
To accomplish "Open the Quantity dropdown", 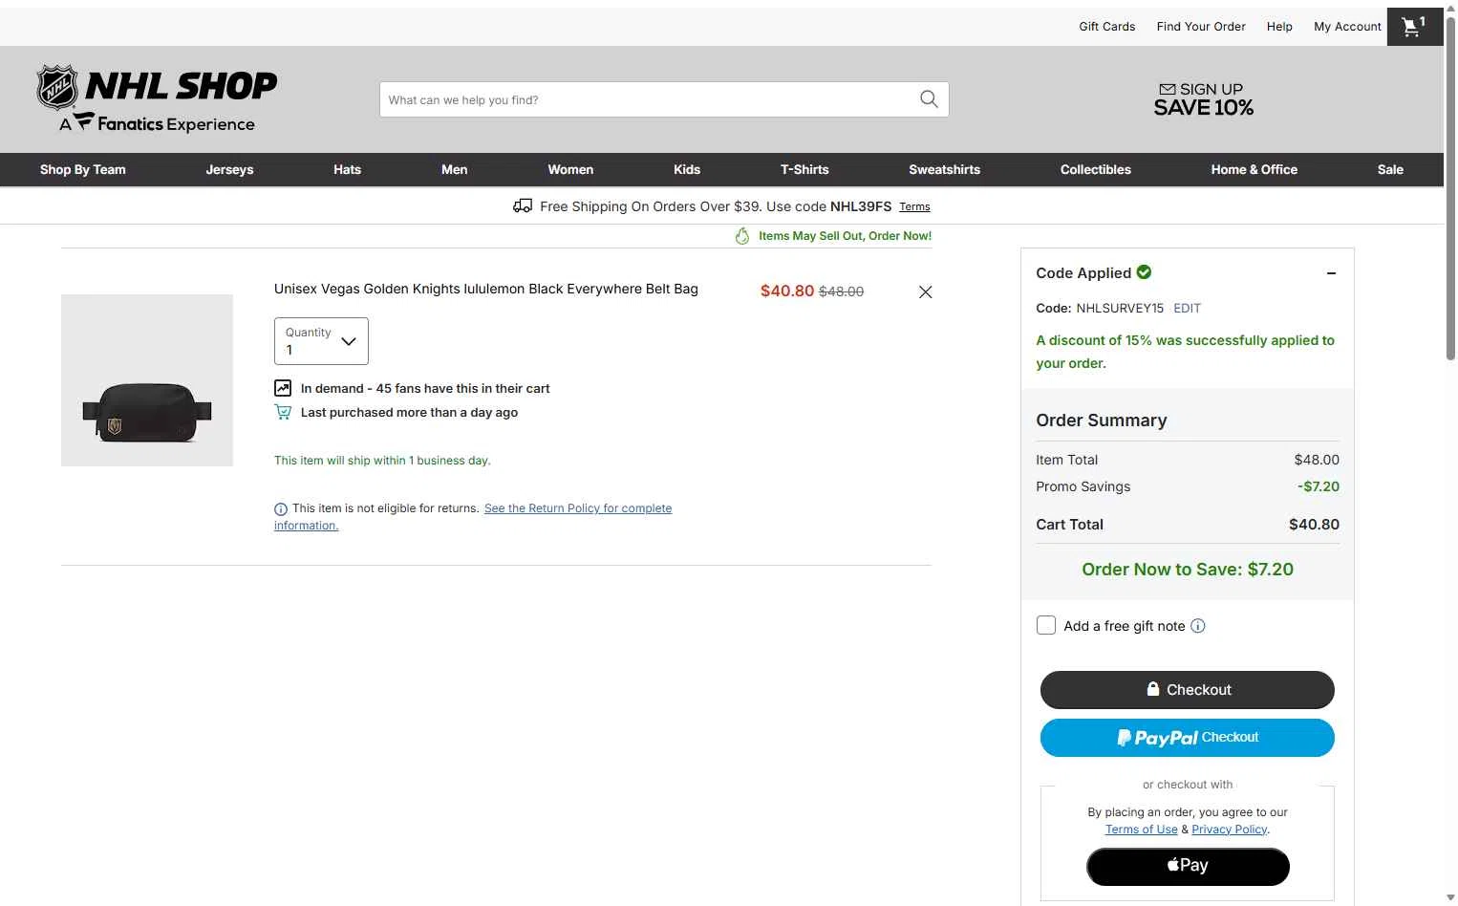I will [321, 341].
